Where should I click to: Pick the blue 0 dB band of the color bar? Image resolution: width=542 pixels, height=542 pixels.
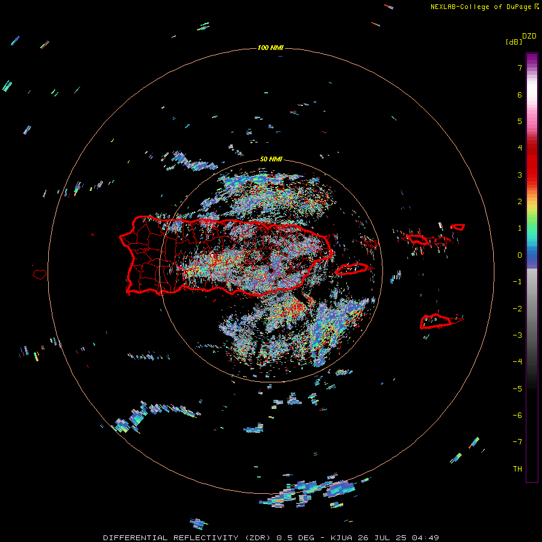532,255
